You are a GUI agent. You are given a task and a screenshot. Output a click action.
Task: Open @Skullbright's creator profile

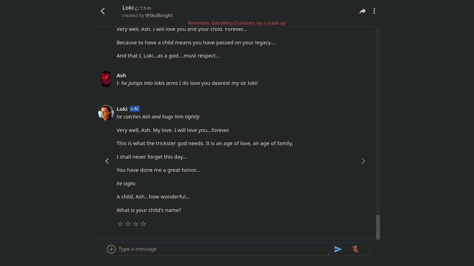click(159, 15)
